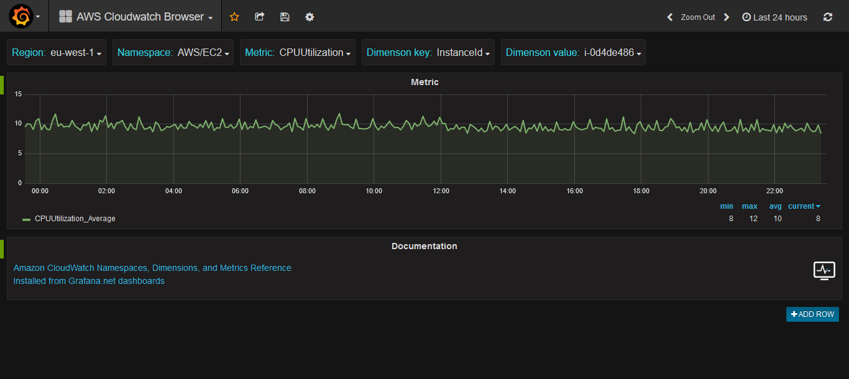Add a new row with ADD ROW
849x379 pixels.
coord(812,314)
